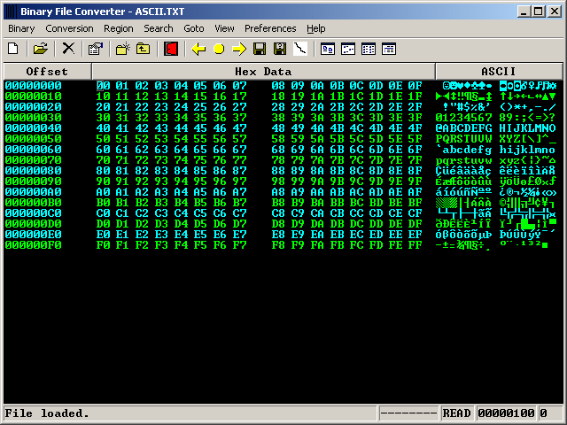Click hex byte A0 in the data
This screenshot has width=567, height=425.
[x=103, y=192]
